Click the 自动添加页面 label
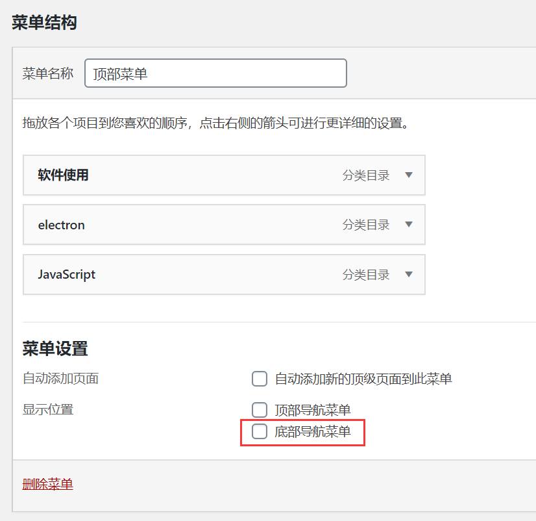The height and width of the screenshot is (521, 536). click(x=60, y=379)
